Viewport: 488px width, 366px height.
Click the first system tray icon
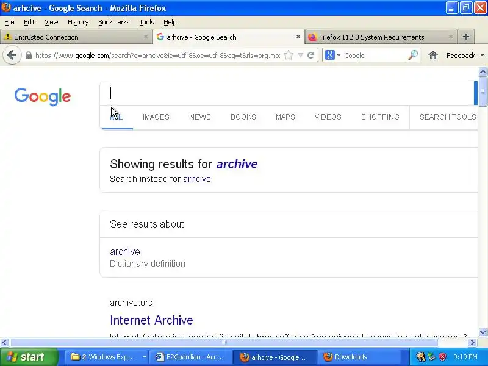(421, 357)
